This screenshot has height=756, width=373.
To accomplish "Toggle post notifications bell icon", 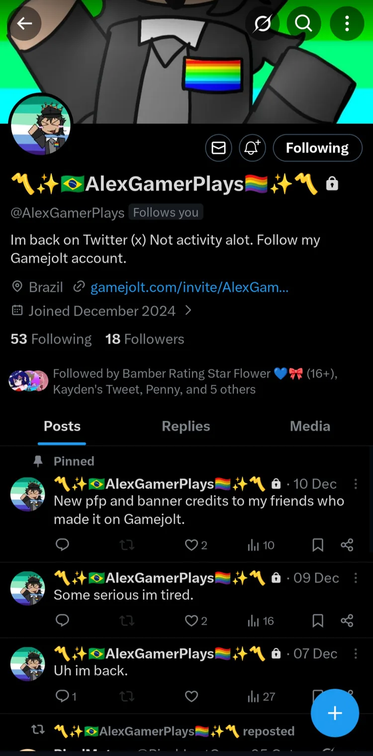I will [252, 148].
